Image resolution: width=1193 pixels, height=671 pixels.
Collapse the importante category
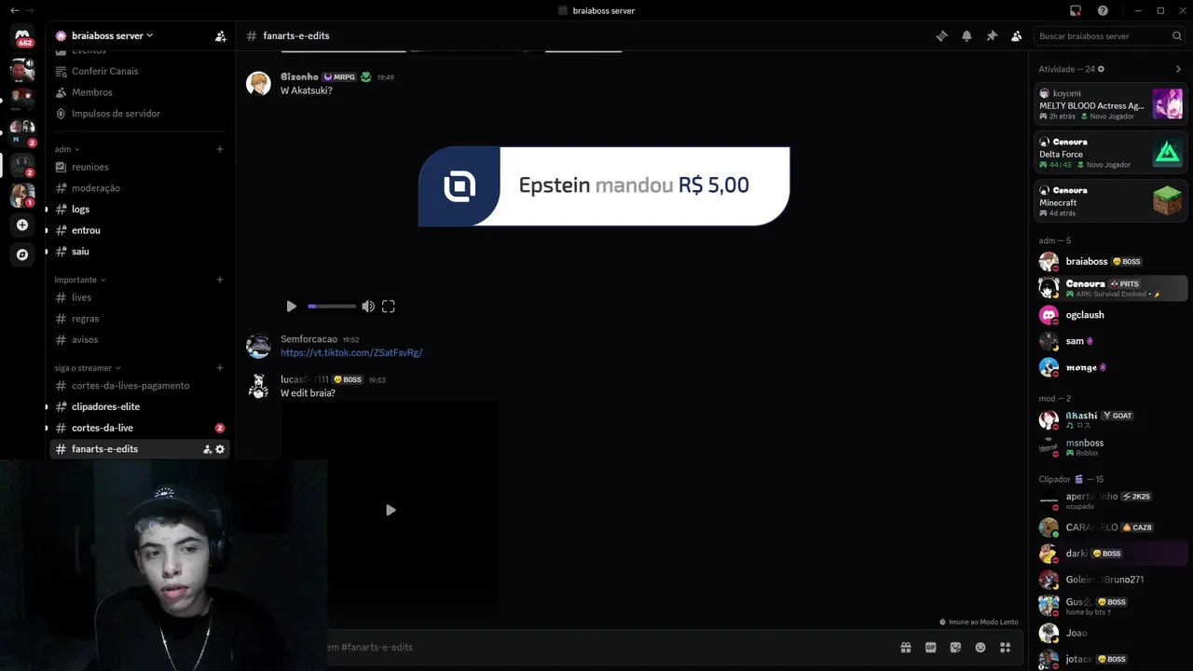[x=80, y=280]
